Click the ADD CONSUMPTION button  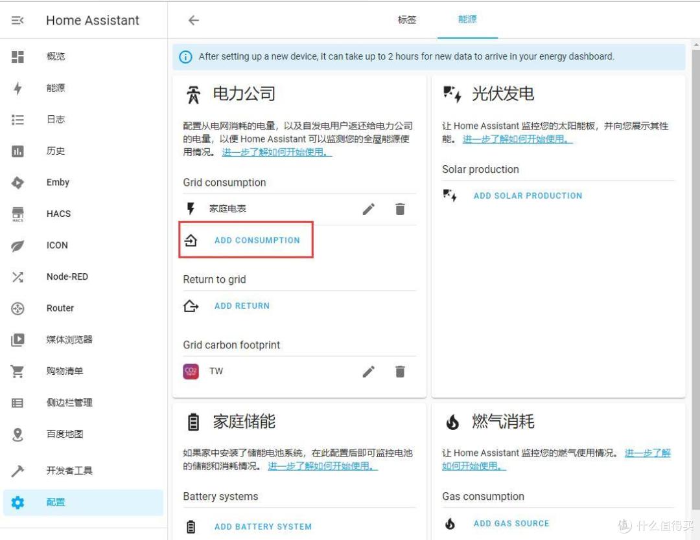pos(257,240)
